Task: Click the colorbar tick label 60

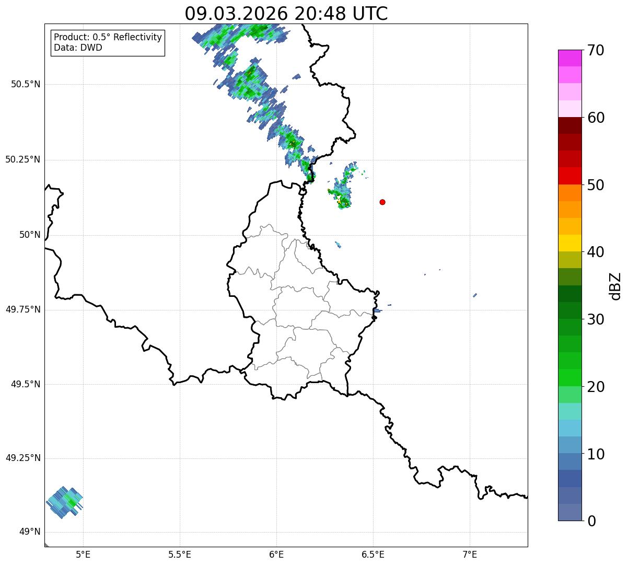Action: pyautogui.click(x=595, y=118)
